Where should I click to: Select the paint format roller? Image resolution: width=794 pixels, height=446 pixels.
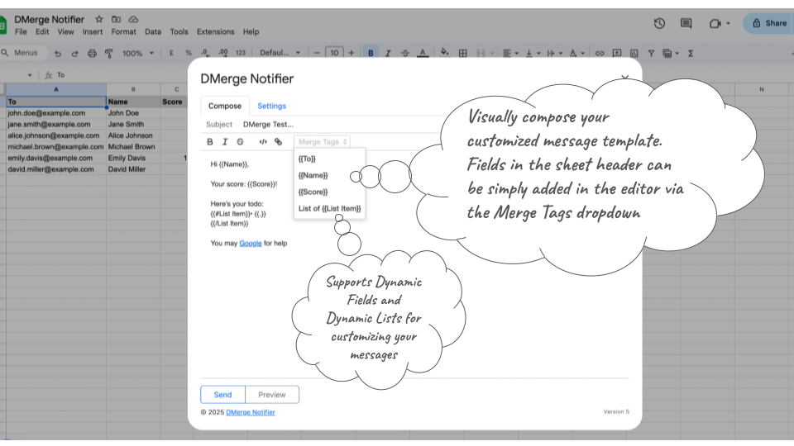point(109,53)
